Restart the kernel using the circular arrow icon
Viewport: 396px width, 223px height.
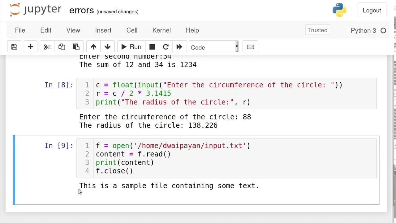[166, 47]
